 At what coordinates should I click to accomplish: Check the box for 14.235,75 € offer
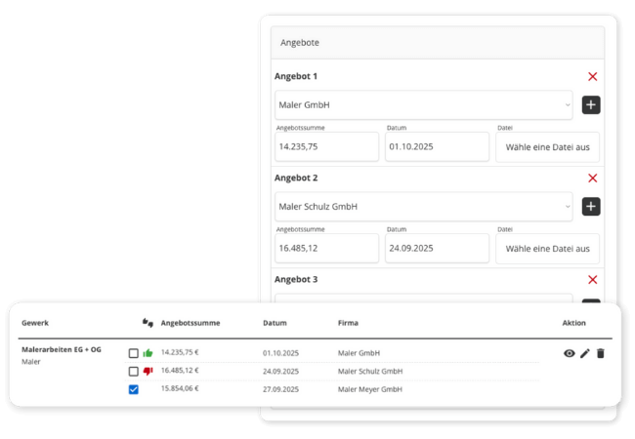pyautogui.click(x=134, y=353)
